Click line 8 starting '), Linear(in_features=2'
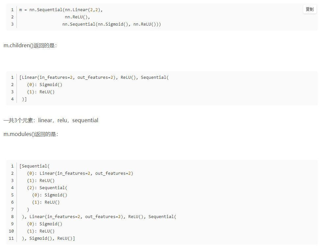This screenshot has height=246, width=321. (x=99, y=216)
